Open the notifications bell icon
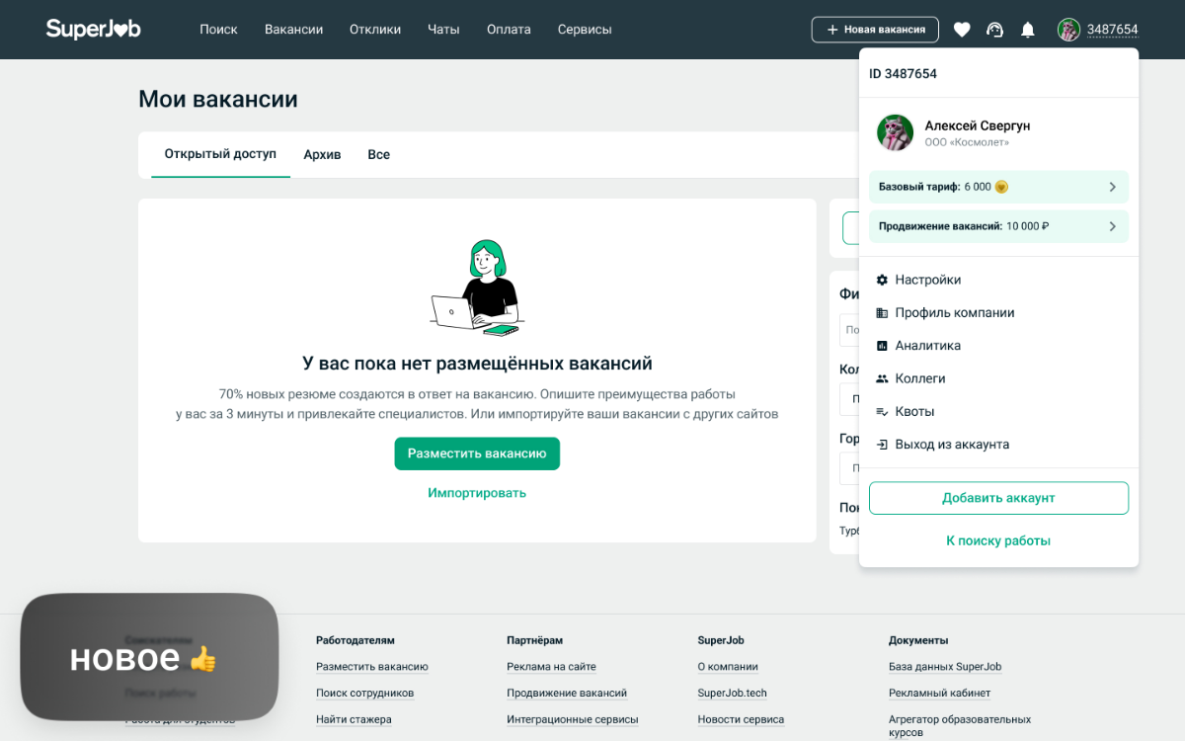This screenshot has height=741, width=1185. 1028,30
